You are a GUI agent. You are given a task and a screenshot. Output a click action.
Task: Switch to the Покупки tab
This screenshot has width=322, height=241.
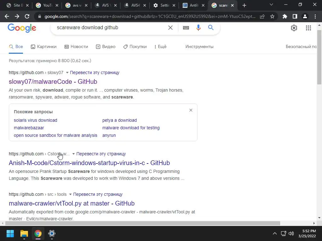click(x=135, y=47)
